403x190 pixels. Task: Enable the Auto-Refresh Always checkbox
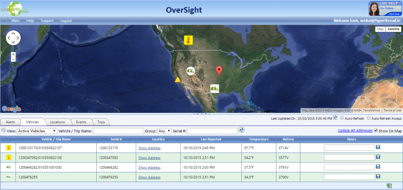click(368, 118)
